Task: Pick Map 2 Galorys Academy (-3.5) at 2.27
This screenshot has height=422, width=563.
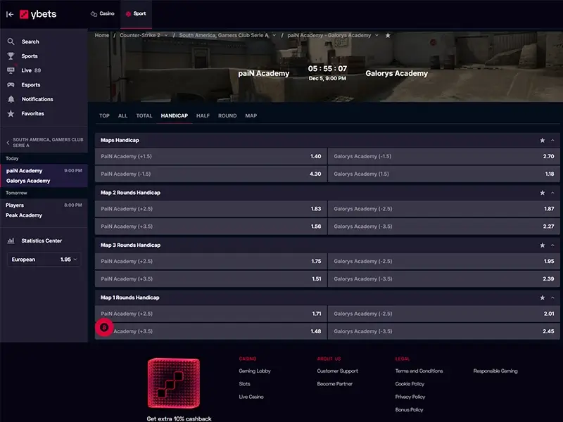Action: tap(444, 226)
